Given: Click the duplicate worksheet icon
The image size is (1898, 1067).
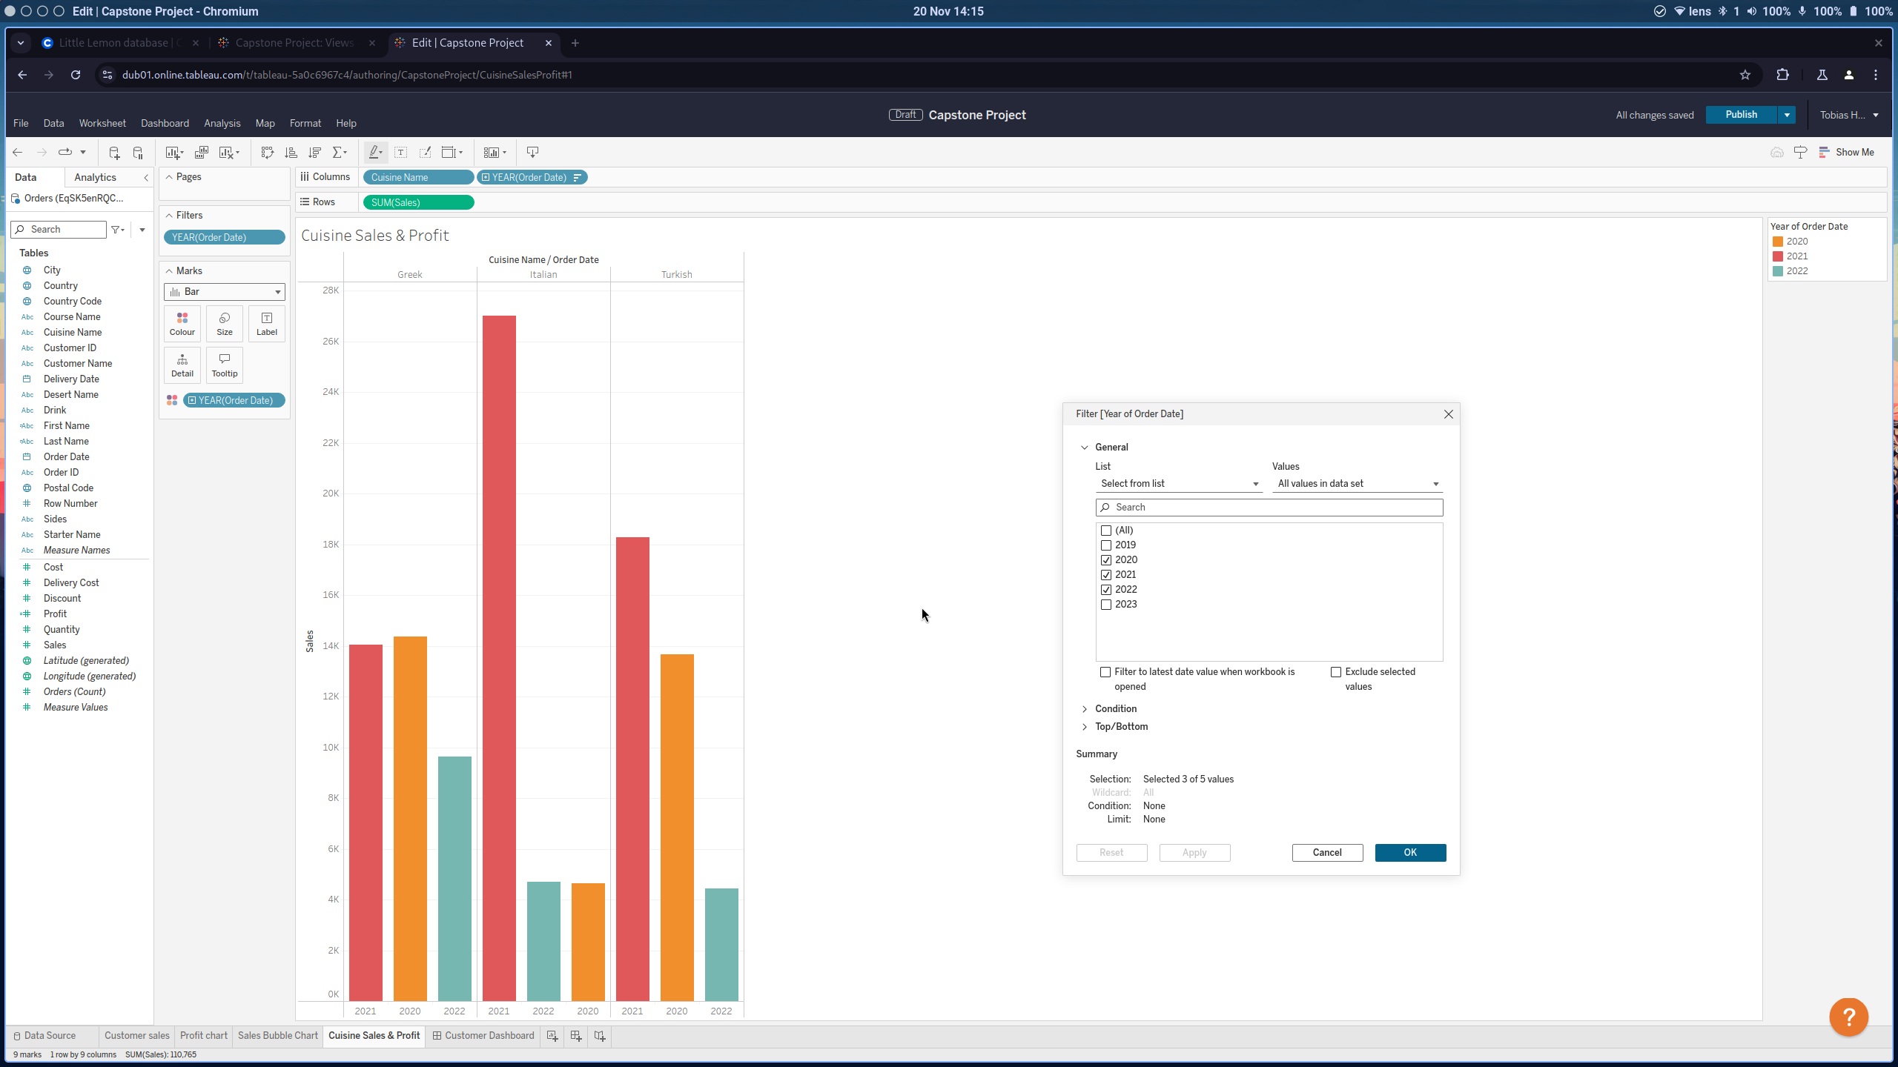Looking at the screenshot, I should [201, 153].
